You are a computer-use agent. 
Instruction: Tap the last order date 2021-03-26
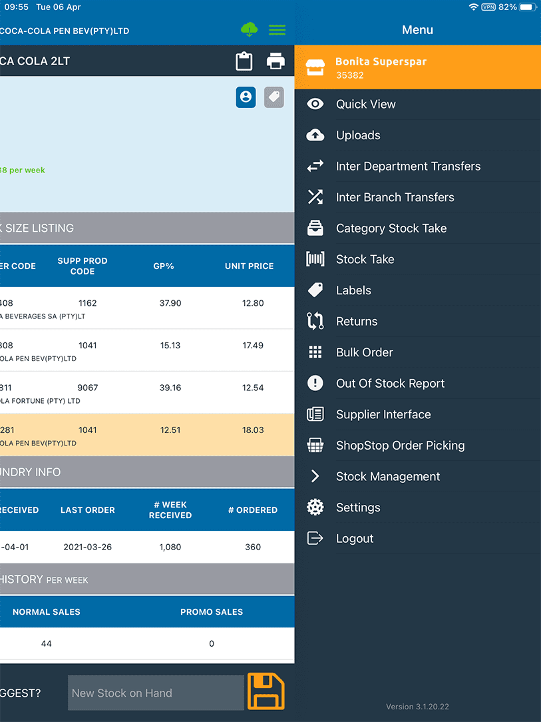coord(87,547)
